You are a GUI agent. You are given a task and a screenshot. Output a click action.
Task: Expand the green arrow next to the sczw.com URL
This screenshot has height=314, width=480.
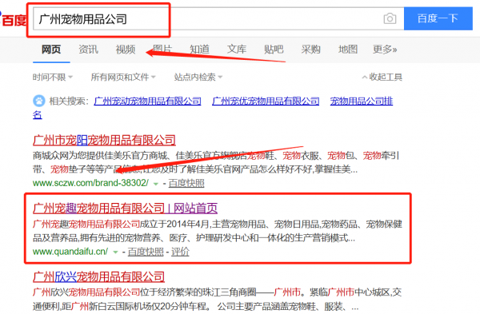click(x=156, y=184)
